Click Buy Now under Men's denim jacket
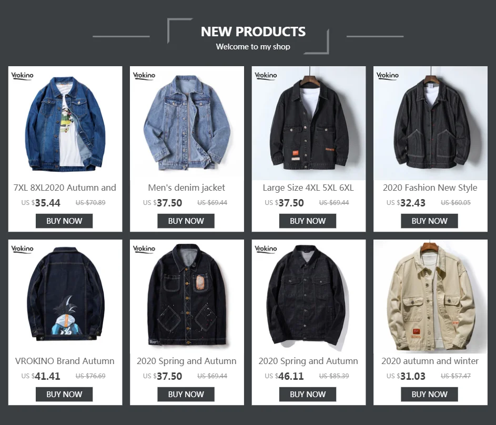Image resolution: width=496 pixels, height=425 pixels. [x=186, y=221]
